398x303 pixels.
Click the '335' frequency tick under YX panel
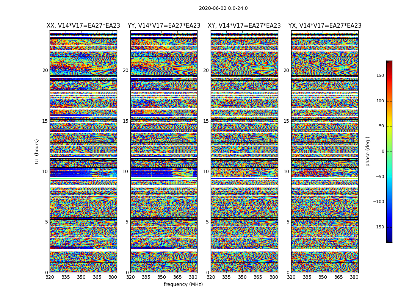click(x=307, y=277)
